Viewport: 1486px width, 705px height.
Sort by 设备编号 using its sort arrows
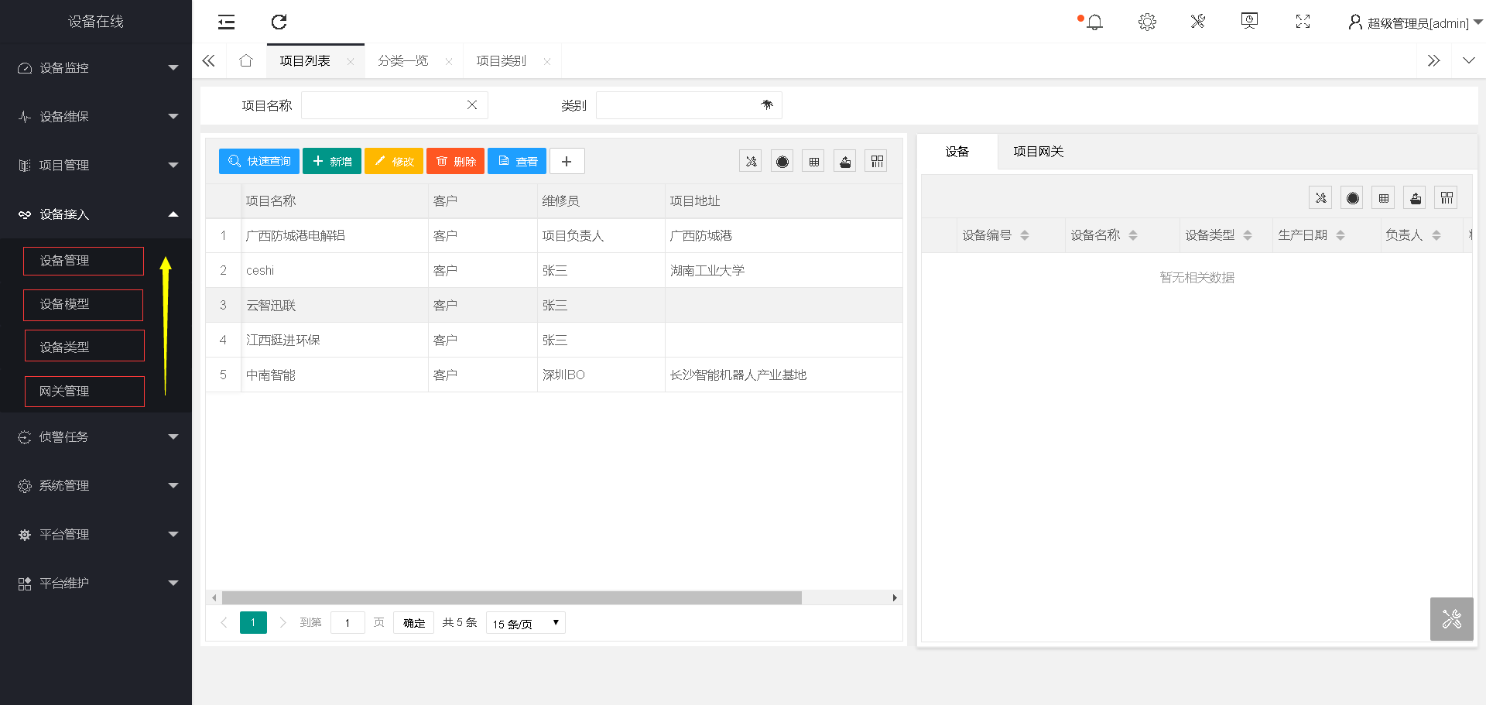(x=1025, y=235)
